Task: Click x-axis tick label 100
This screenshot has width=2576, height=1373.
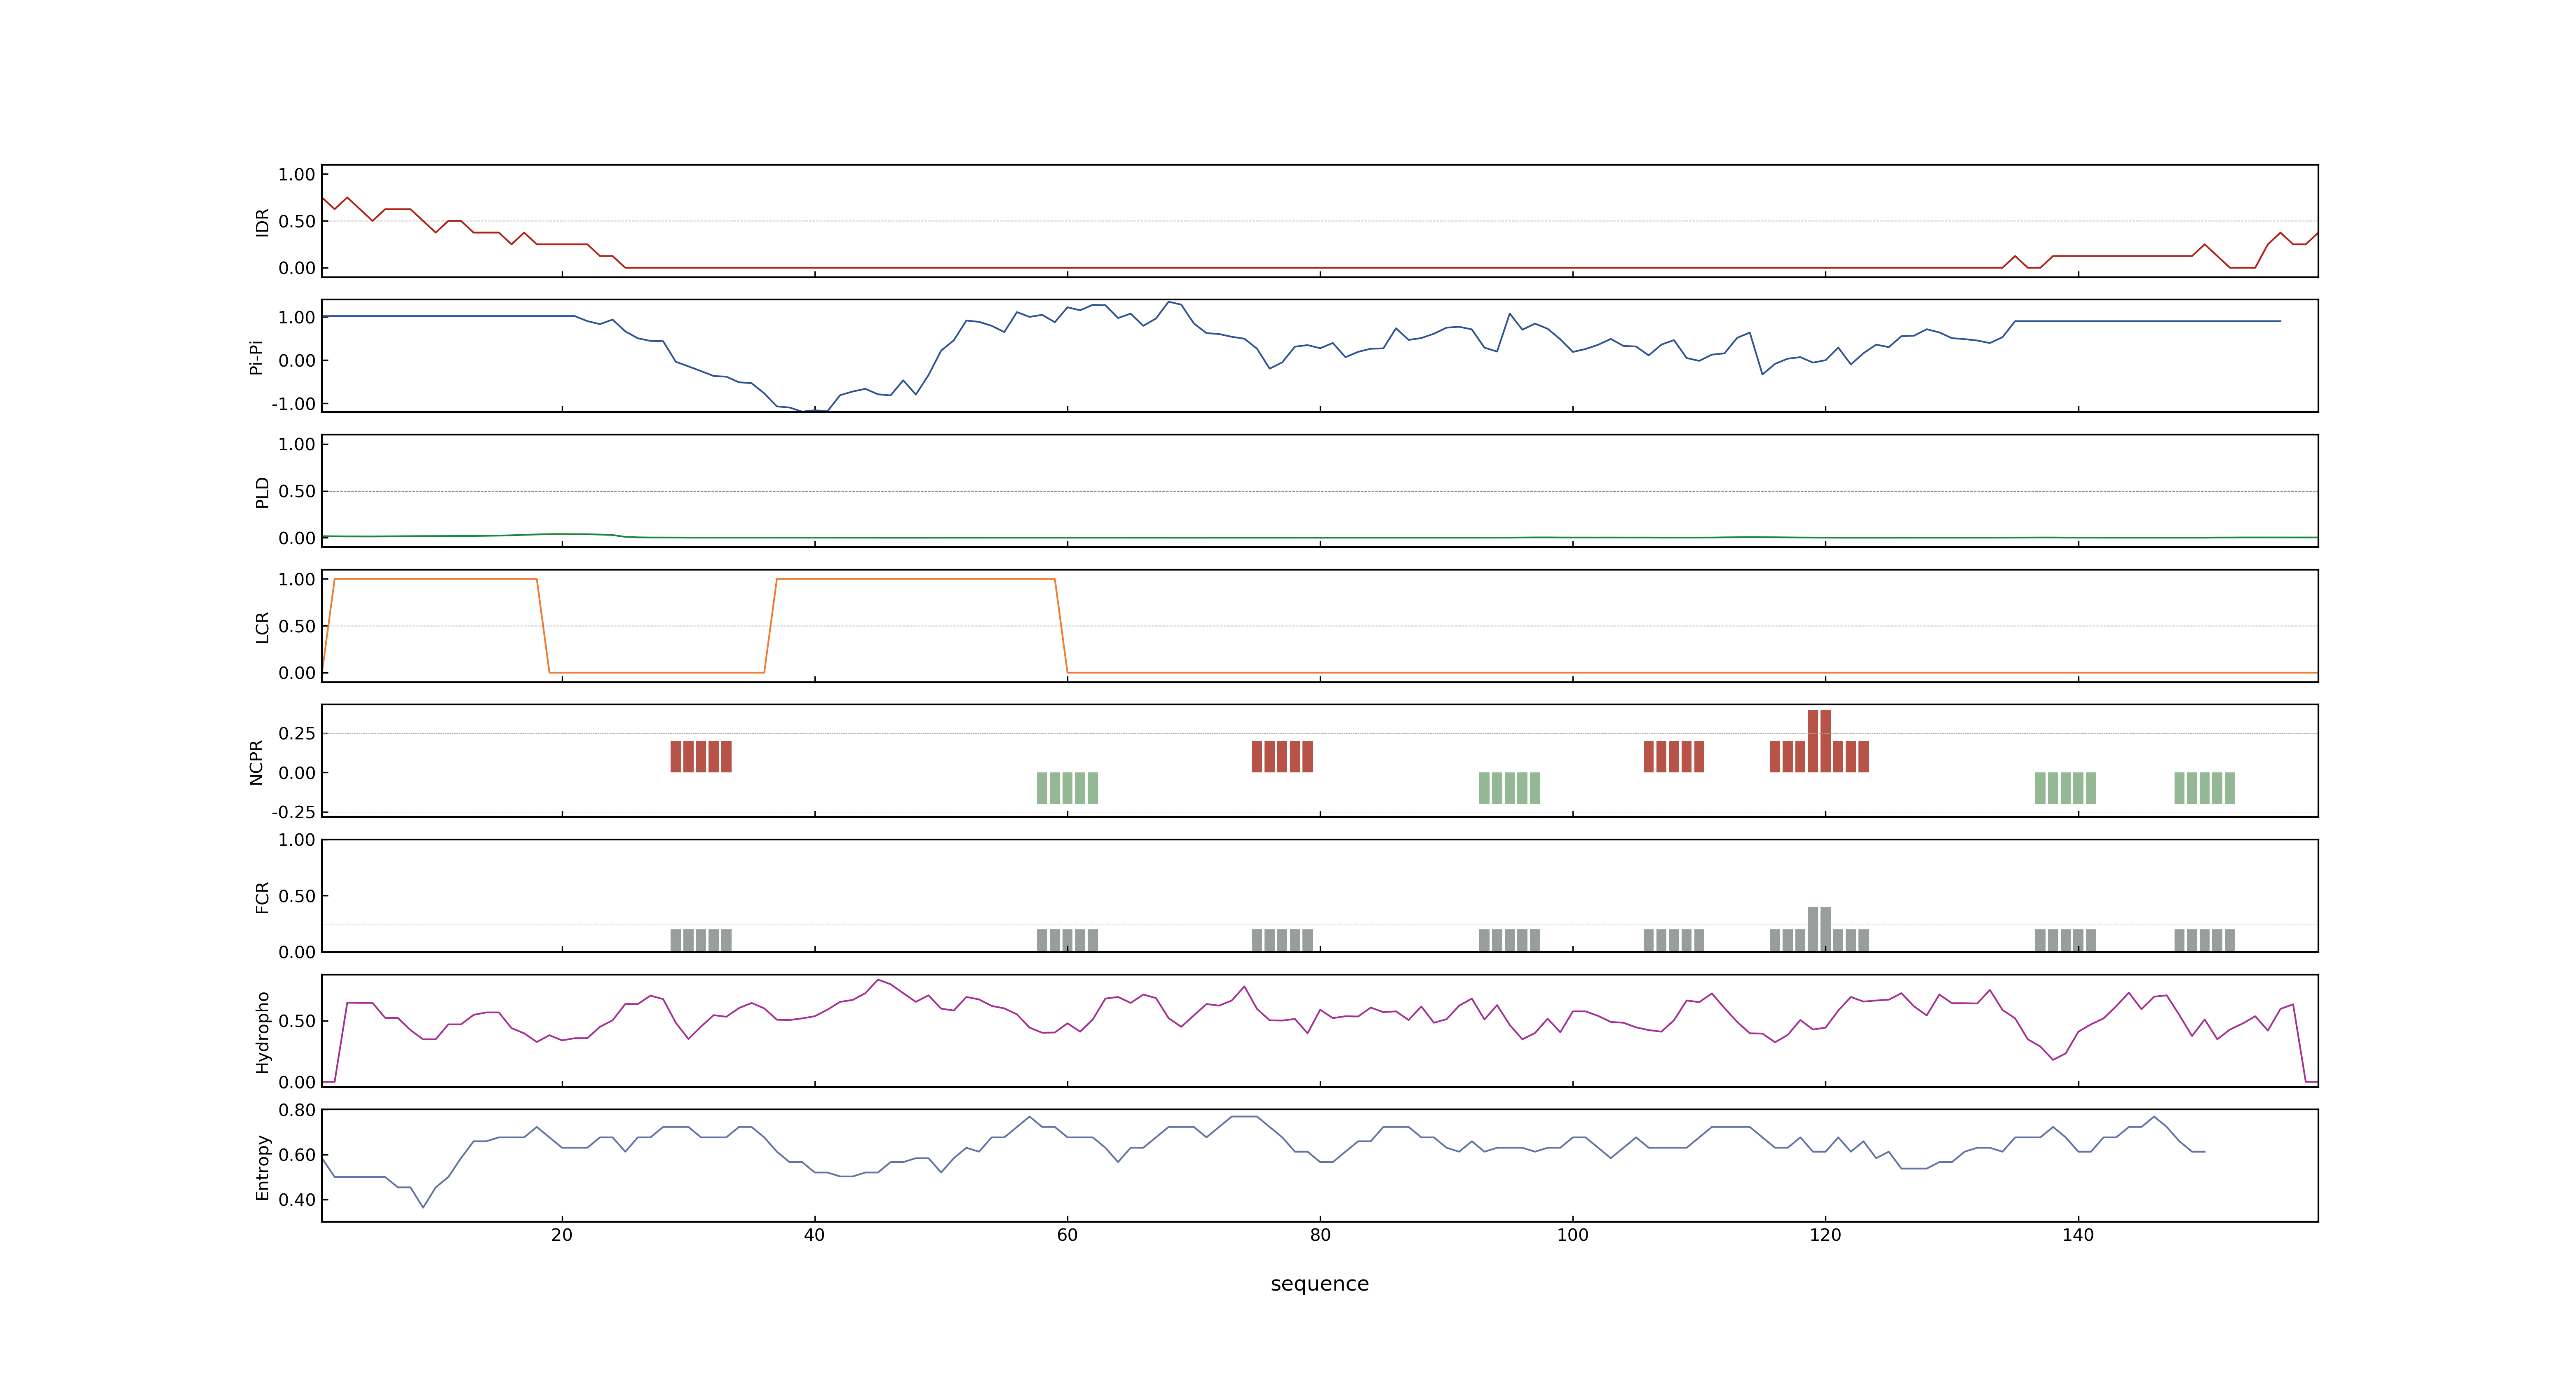Action: pos(1572,1235)
